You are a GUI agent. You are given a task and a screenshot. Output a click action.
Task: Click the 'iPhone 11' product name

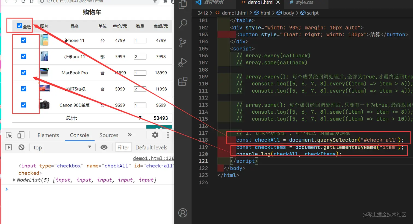75,40
